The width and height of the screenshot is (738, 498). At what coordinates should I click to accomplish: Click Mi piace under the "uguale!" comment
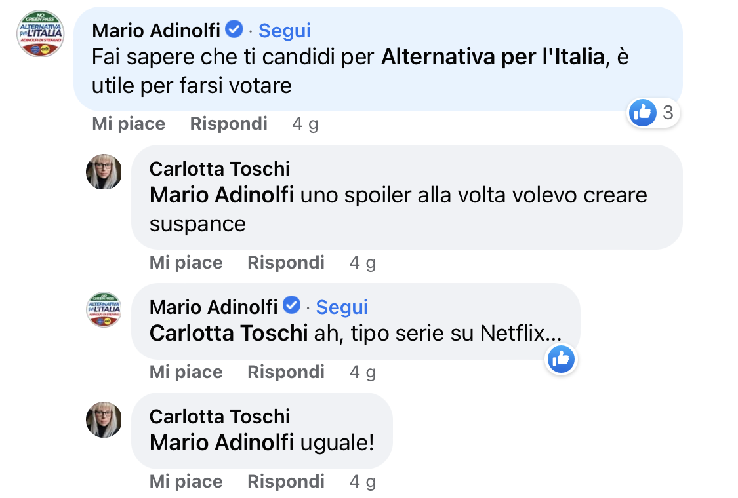[186, 482]
